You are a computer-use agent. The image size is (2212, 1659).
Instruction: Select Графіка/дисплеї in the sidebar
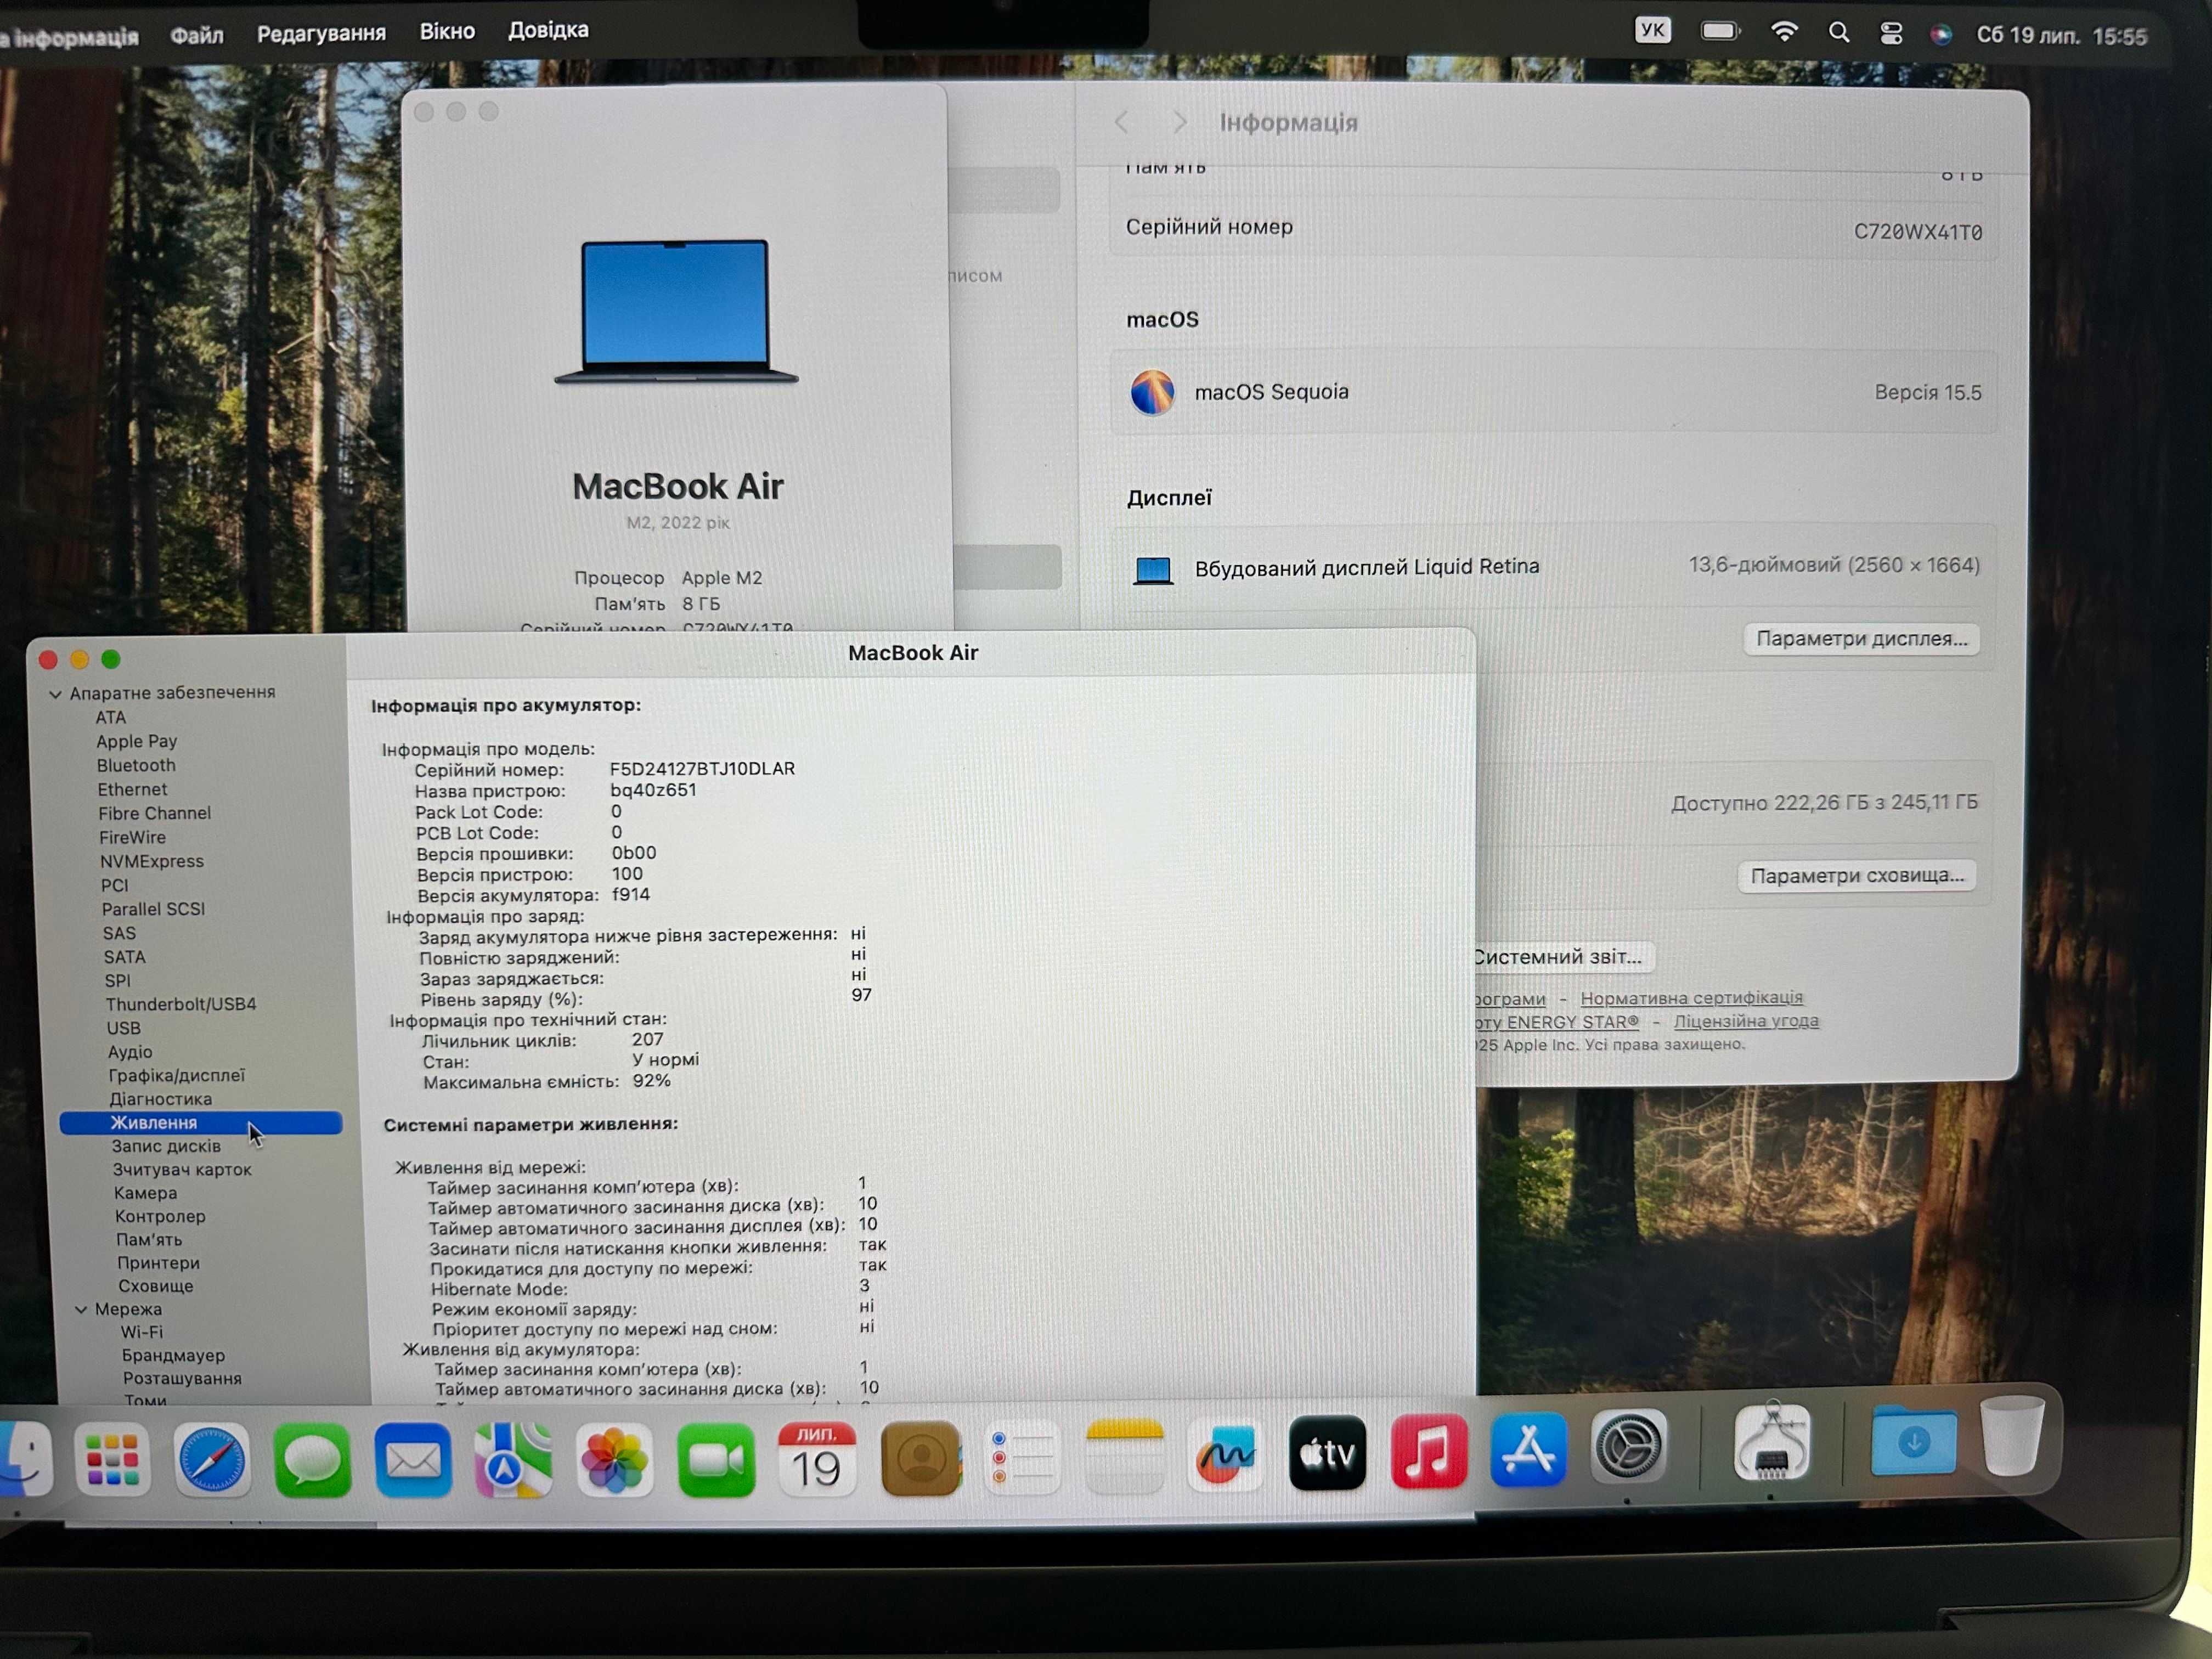176,1076
